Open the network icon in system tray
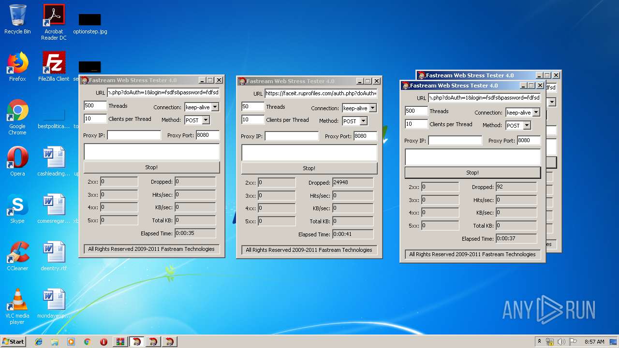Viewport: 619px width, 348px height. (550, 342)
